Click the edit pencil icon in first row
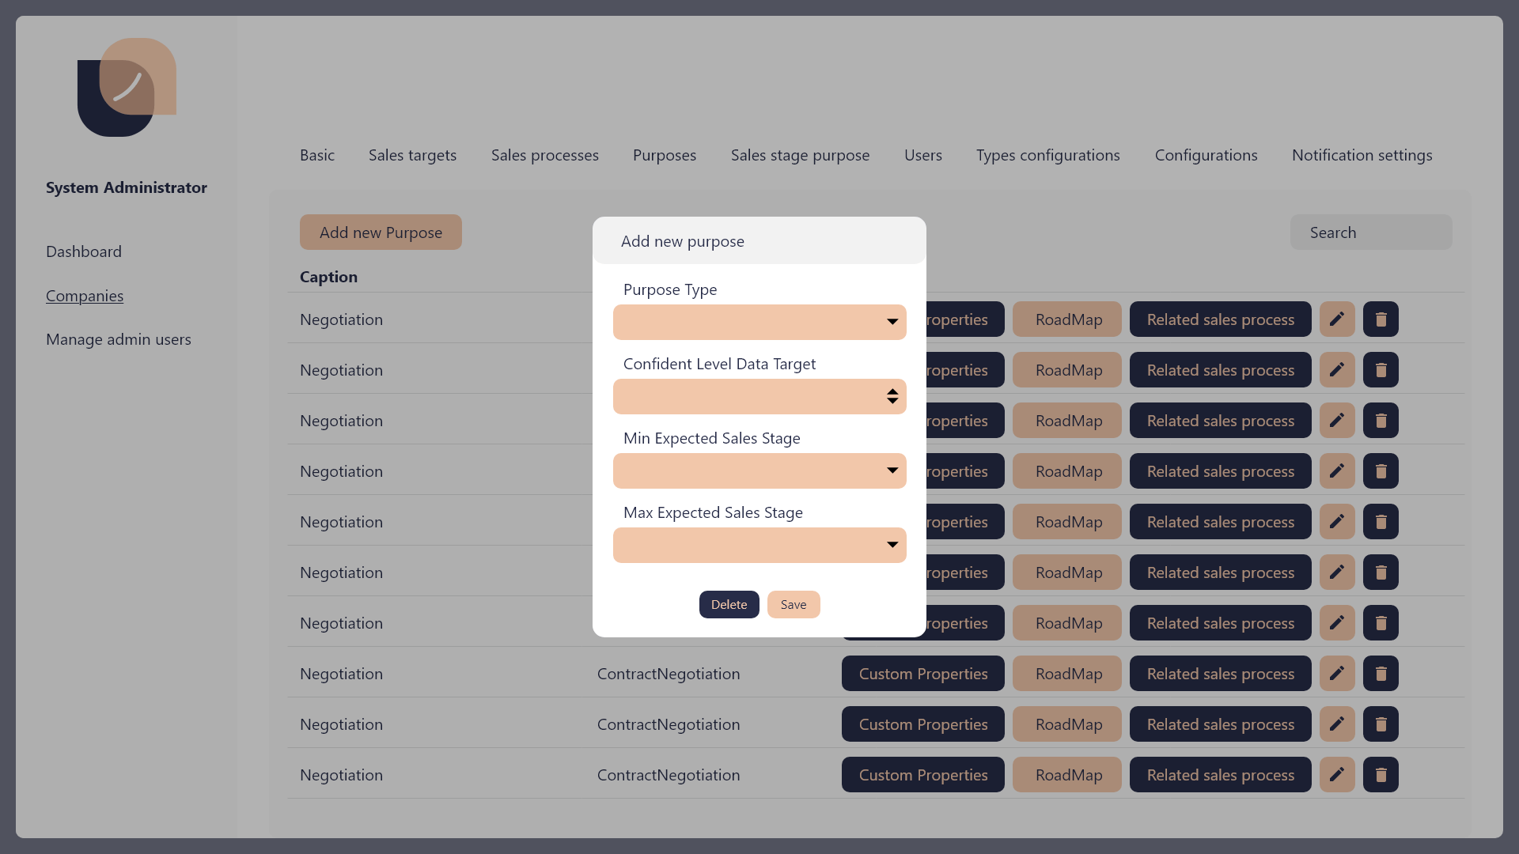The image size is (1519, 854). coord(1337,319)
